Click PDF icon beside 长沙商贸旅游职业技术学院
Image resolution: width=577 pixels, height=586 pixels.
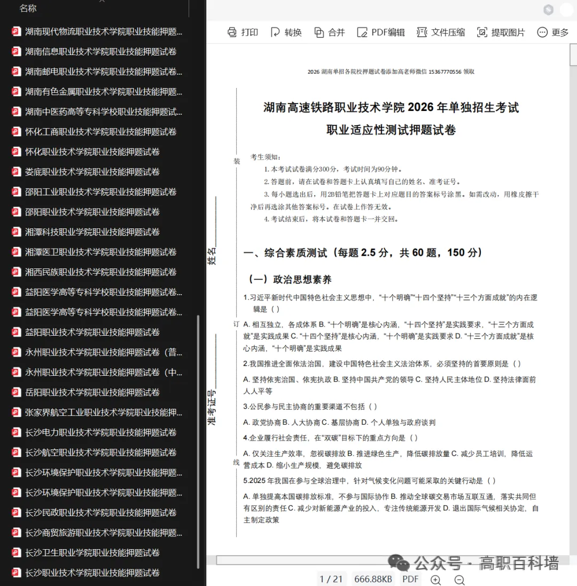coord(16,532)
